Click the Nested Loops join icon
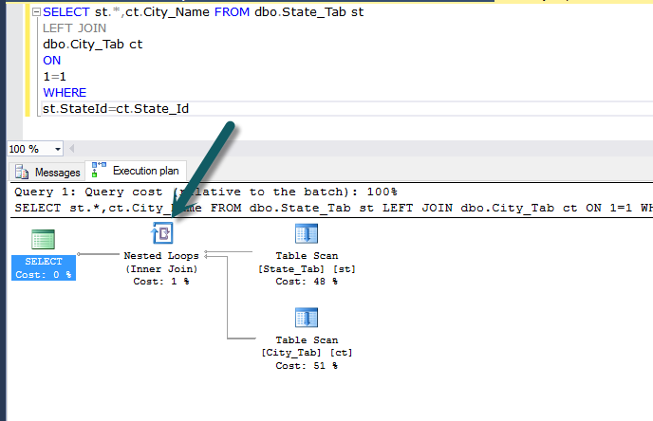The width and height of the screenshot is (653, 421). 162,232
